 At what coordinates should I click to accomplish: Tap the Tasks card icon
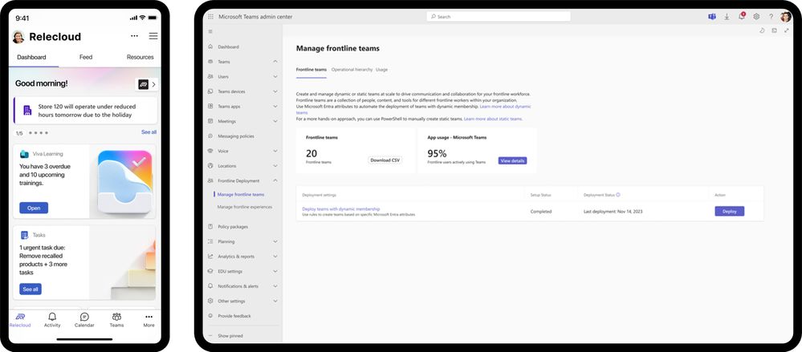point(24,235)
